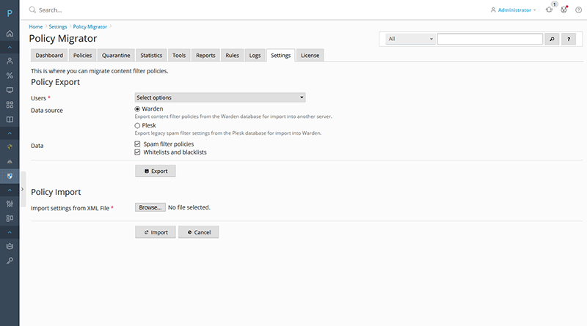This screenshot has width=587, height=326.
Task: Collapse the last sidebar section chevron above basket
Action: pos(10,232)
